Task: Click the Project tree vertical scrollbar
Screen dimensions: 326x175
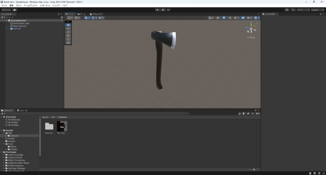Action: [x=40, y=137]
